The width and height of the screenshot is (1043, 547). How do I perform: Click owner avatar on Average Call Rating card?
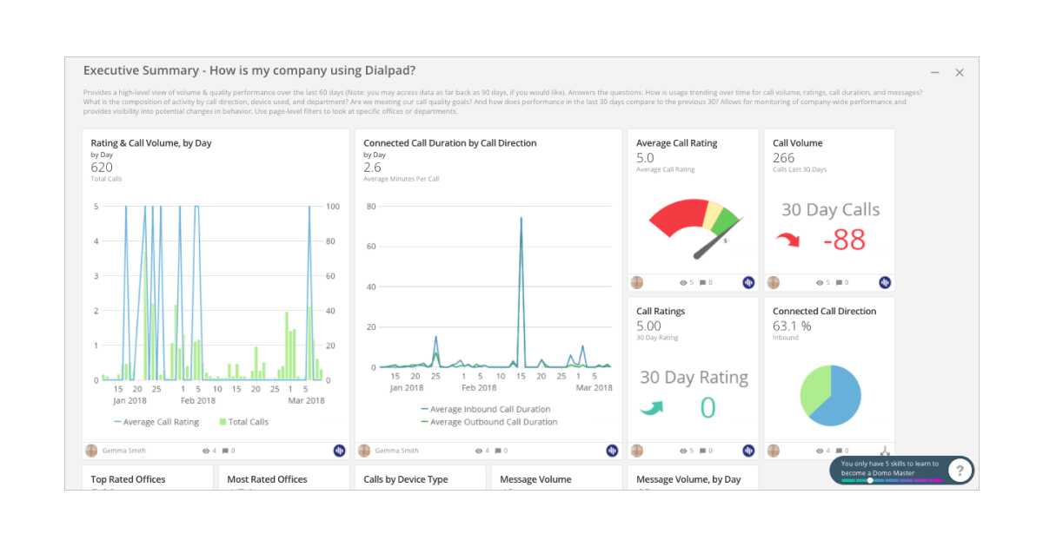pyautogui.click(x=637, y=282)
